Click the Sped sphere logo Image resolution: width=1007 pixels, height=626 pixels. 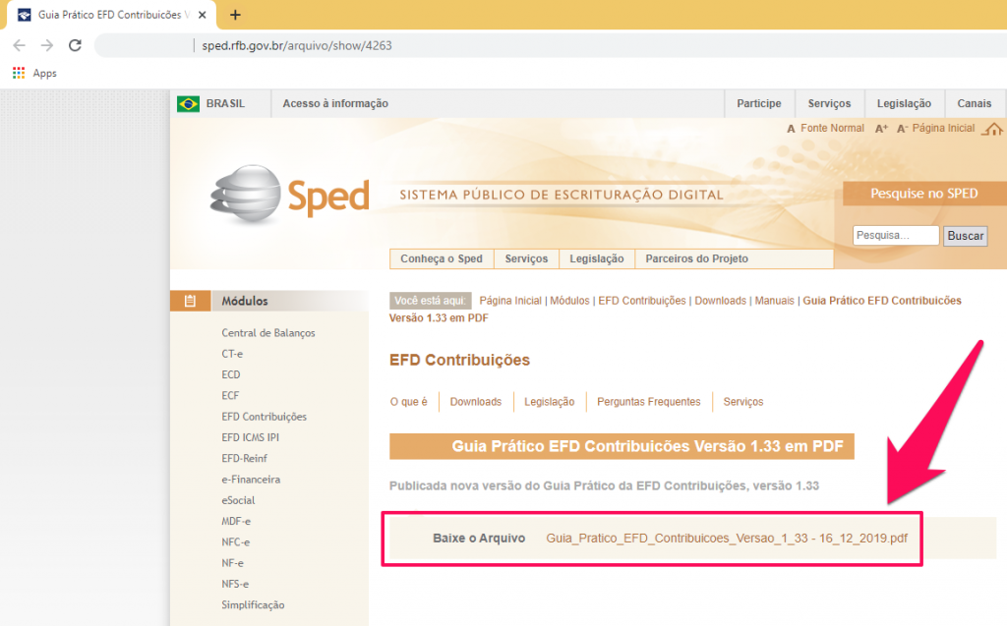point(247,194)
